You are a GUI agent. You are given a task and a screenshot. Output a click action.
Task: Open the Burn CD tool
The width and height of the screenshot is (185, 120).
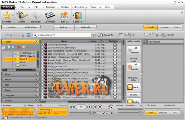(x=64, y=16)
